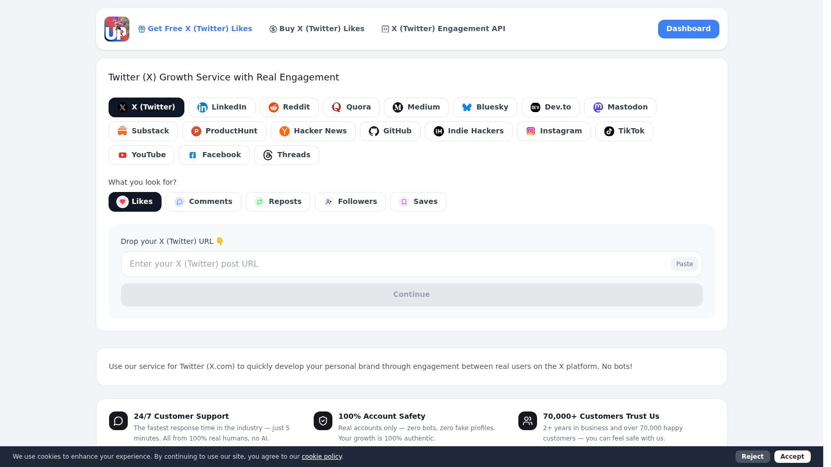831x467 pixels.
Task: Select the X (Twitter) platform icon
Action: click(123, 107)
